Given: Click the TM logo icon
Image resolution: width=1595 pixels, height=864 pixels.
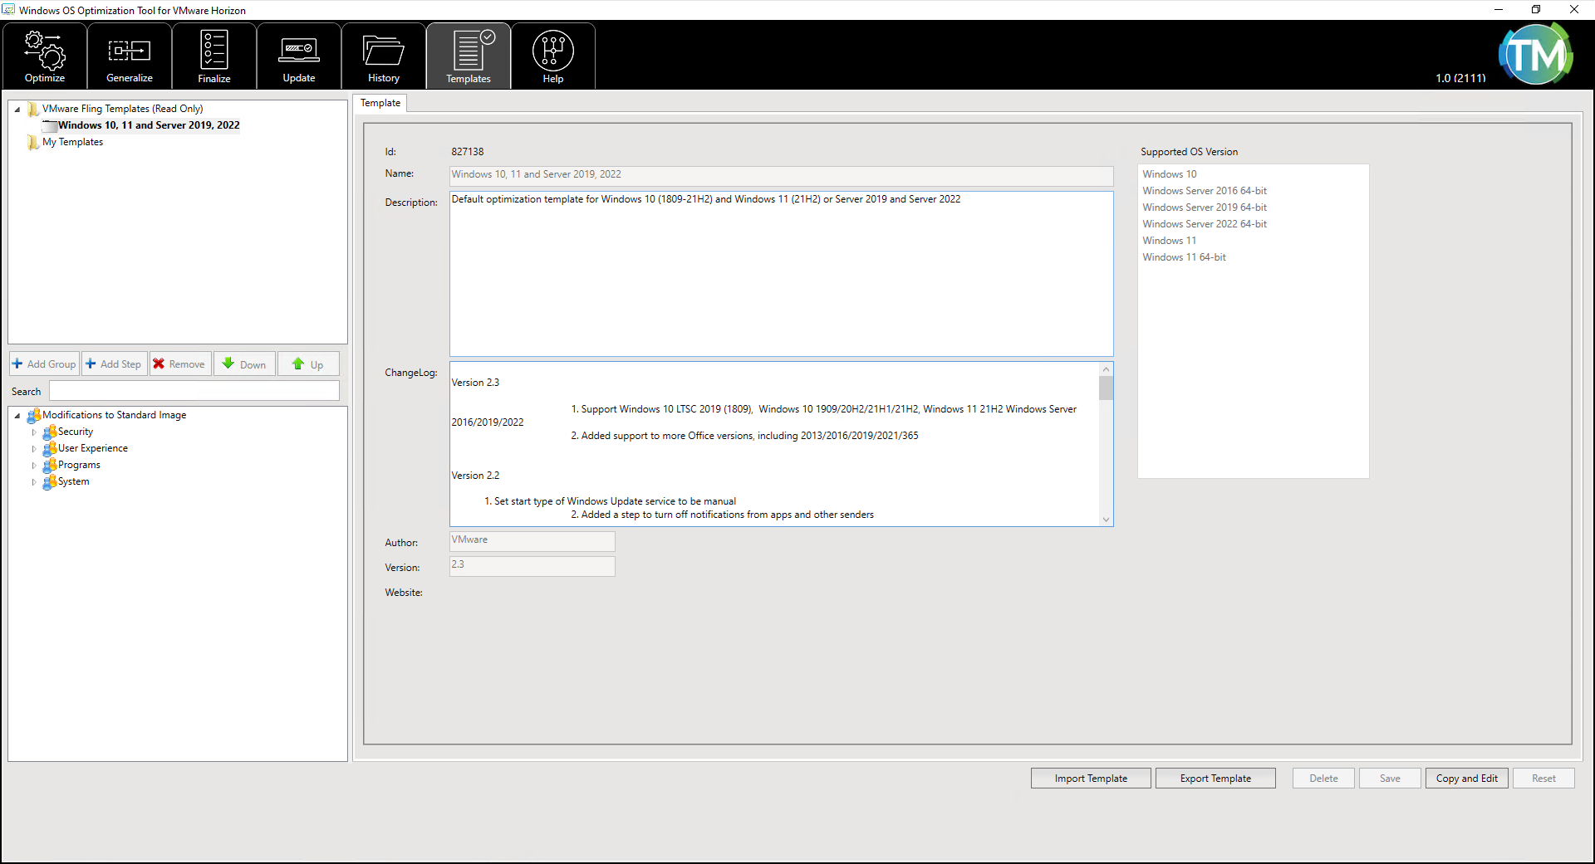Looking at the screenshot, I should pyautogui.click(x=1535, y=54).
